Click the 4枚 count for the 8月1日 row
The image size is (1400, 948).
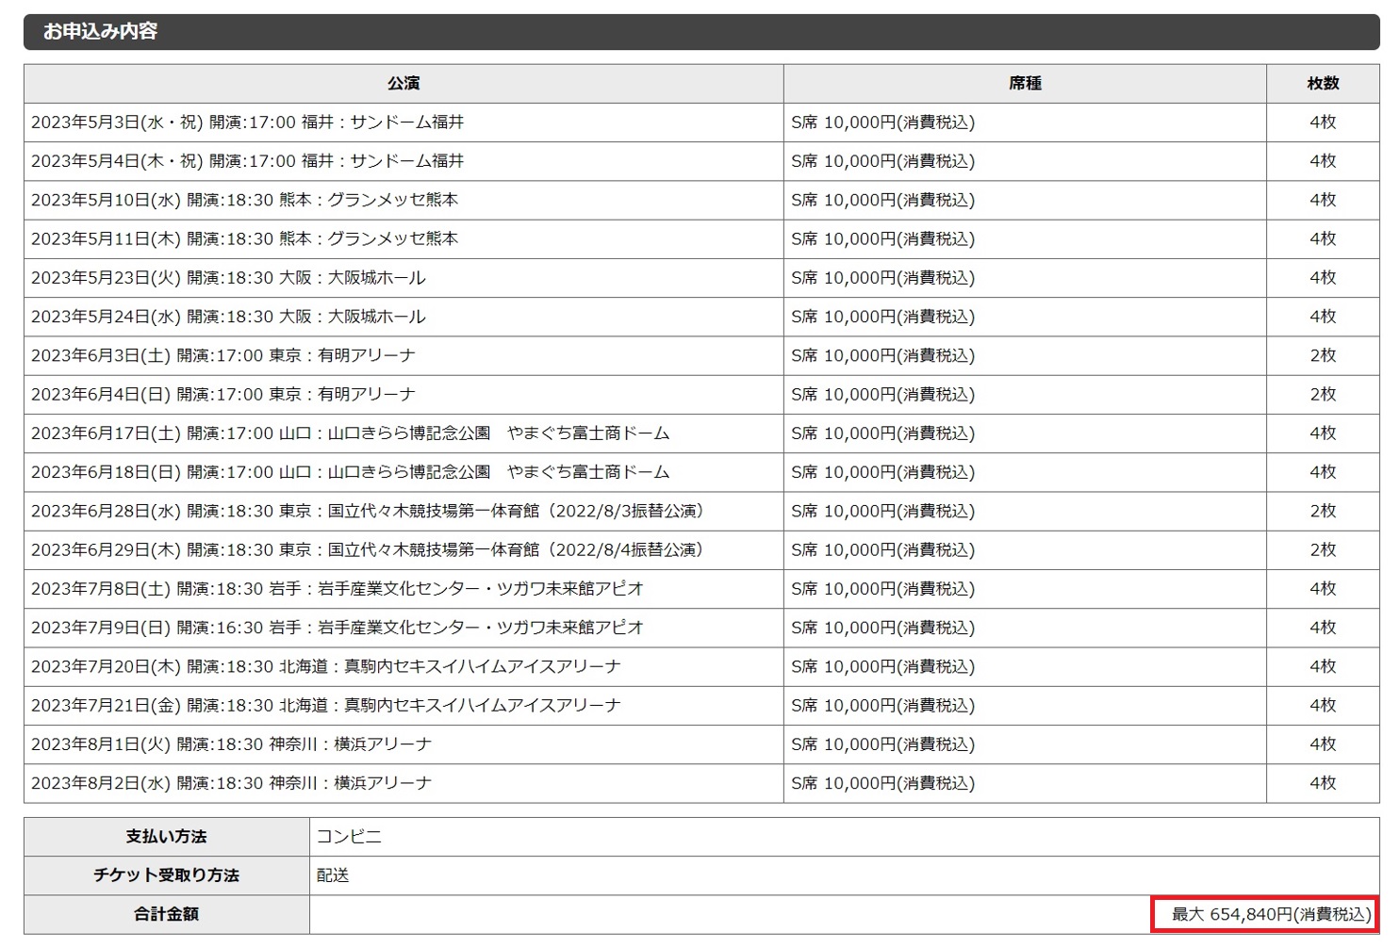click(1323, 744)
